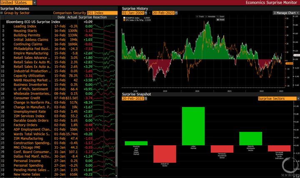Open the Factory Orders row

(x=58, y=125)
